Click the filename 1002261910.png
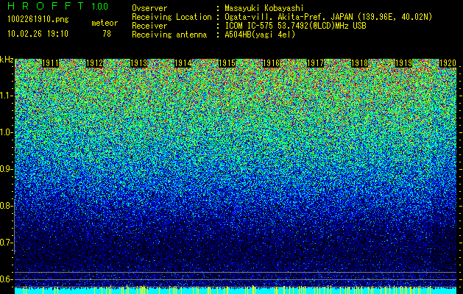The height and width of the screenshot is (294, 463). [x=38, y=19]
